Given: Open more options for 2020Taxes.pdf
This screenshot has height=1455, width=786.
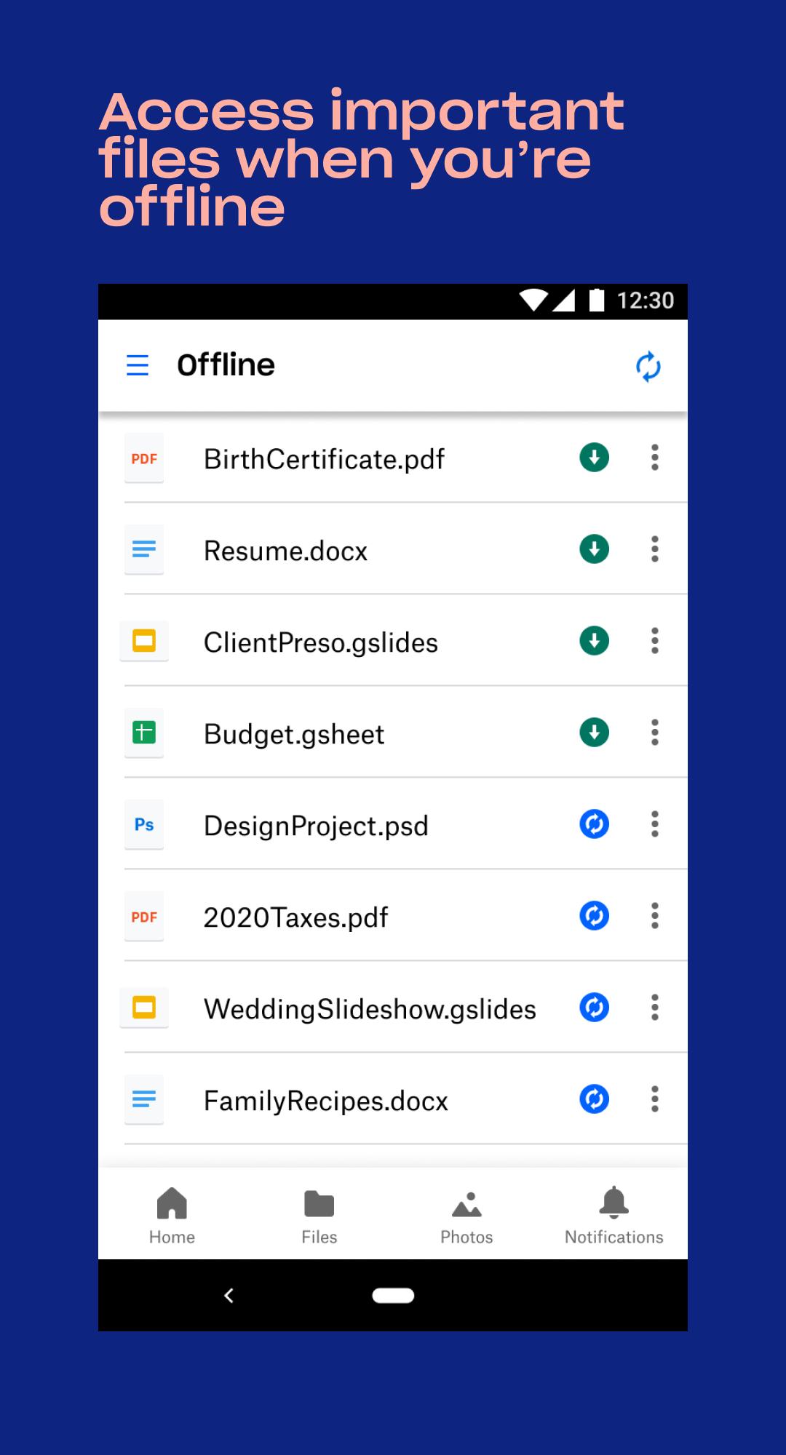Looking at the screenshot, I should [x=655, y=916].
